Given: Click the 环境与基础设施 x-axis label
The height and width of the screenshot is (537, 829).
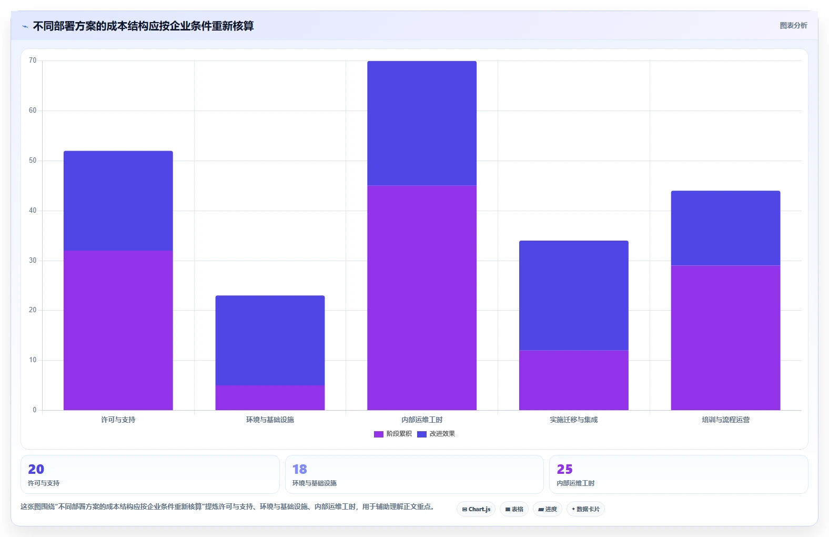Looking at the screenshot, I should tap(270, 420).
